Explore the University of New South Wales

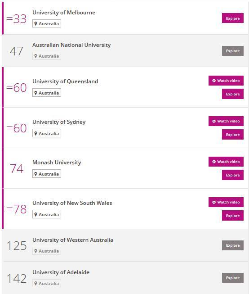pyautogui.click(x=233, y=216)
